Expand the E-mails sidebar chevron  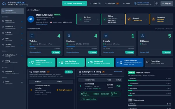[x=12, y=33]
